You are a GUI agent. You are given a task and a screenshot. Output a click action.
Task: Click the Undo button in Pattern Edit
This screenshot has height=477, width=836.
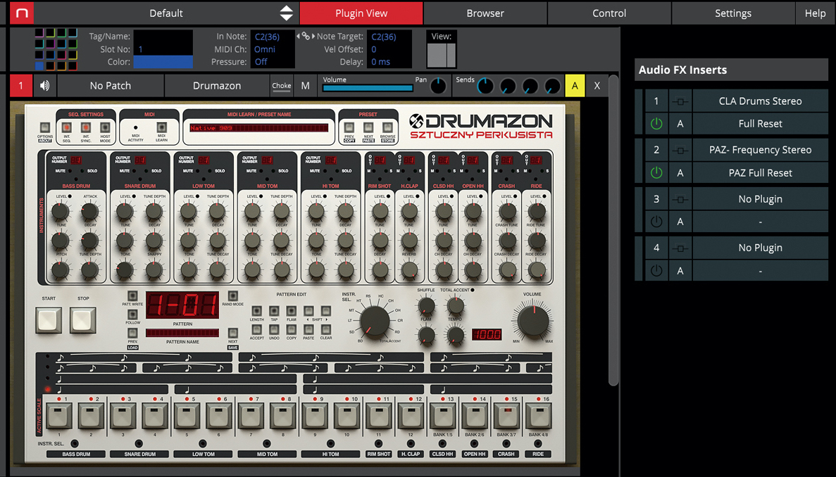click(x=274, y=329)
